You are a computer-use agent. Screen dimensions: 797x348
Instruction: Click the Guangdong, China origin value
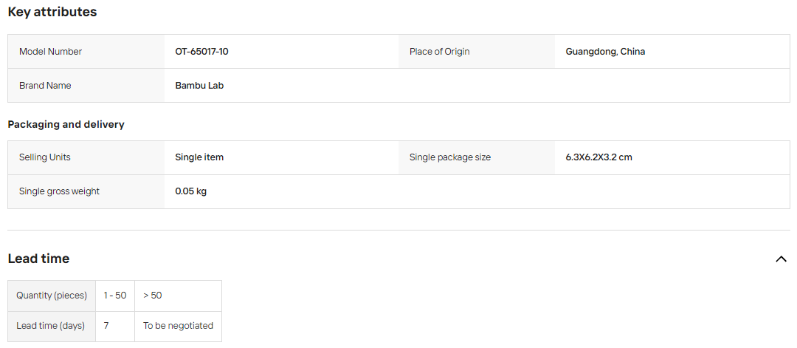[605, 52]
